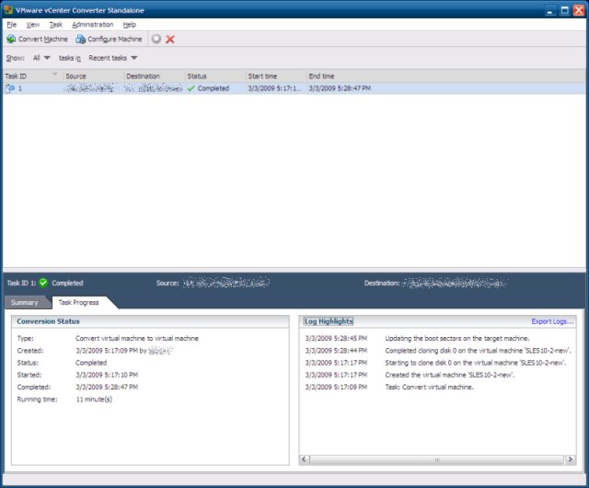Open the Task menu
589x488 pixels.
55,24
